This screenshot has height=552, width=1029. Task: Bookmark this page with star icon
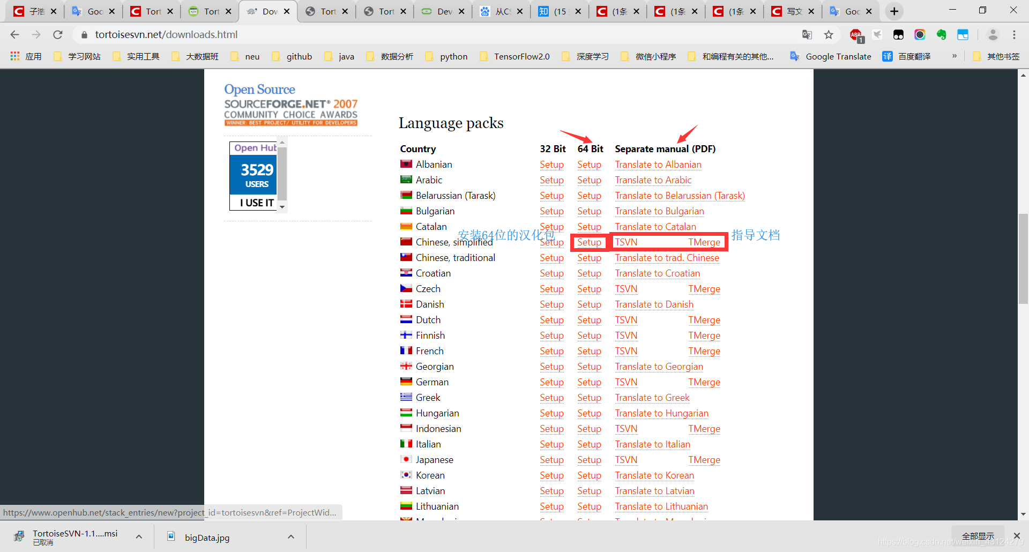pos(829,35)
